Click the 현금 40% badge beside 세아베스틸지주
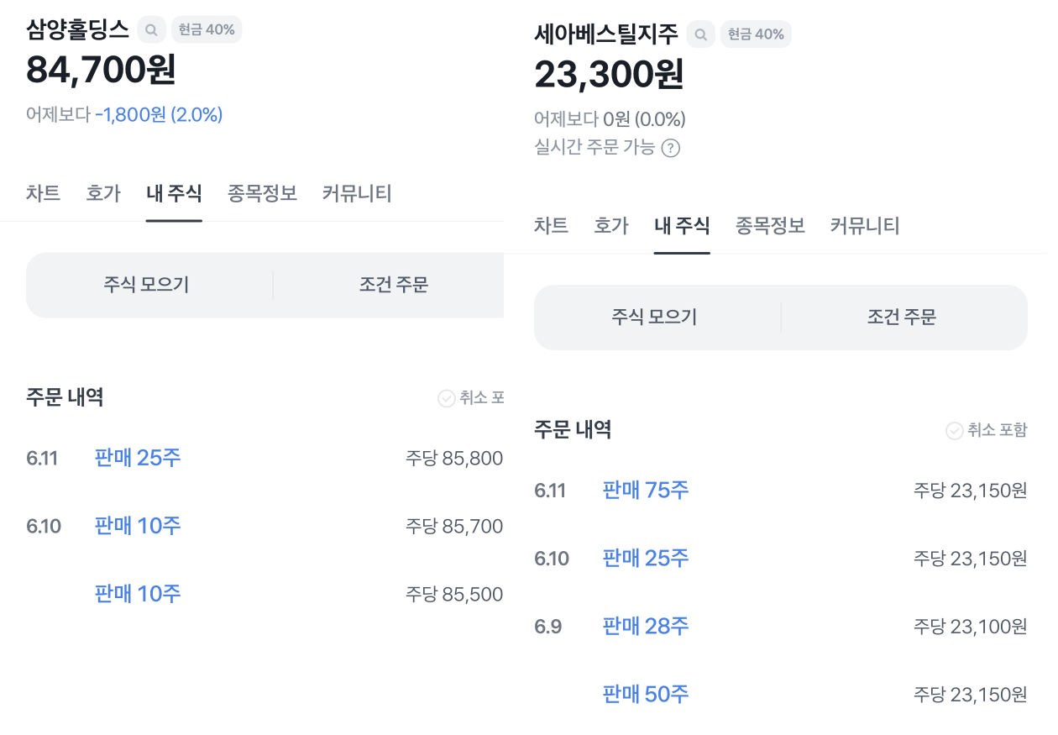 (756, 34)
